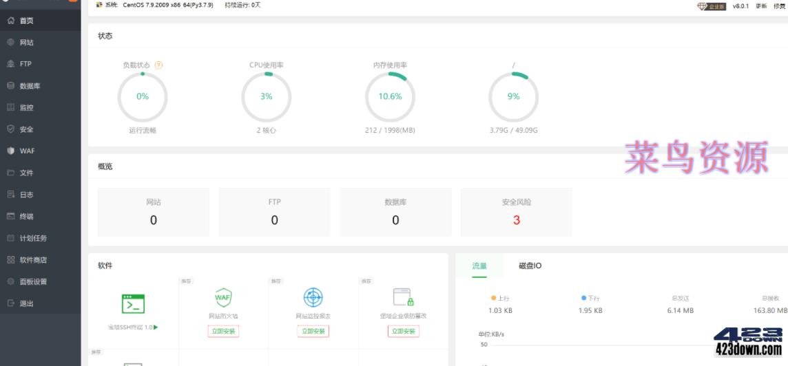788x366 pixels.
Task: Click the enterprise diamond icon
Action: pyautogui.click(x=702, y=6)
